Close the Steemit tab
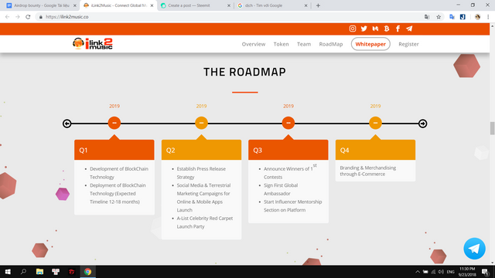Screen dimensions: 495x278 coord(229,5)
